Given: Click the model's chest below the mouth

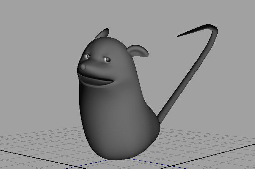Looking at the screenshot, I should [x=98, y=98].
